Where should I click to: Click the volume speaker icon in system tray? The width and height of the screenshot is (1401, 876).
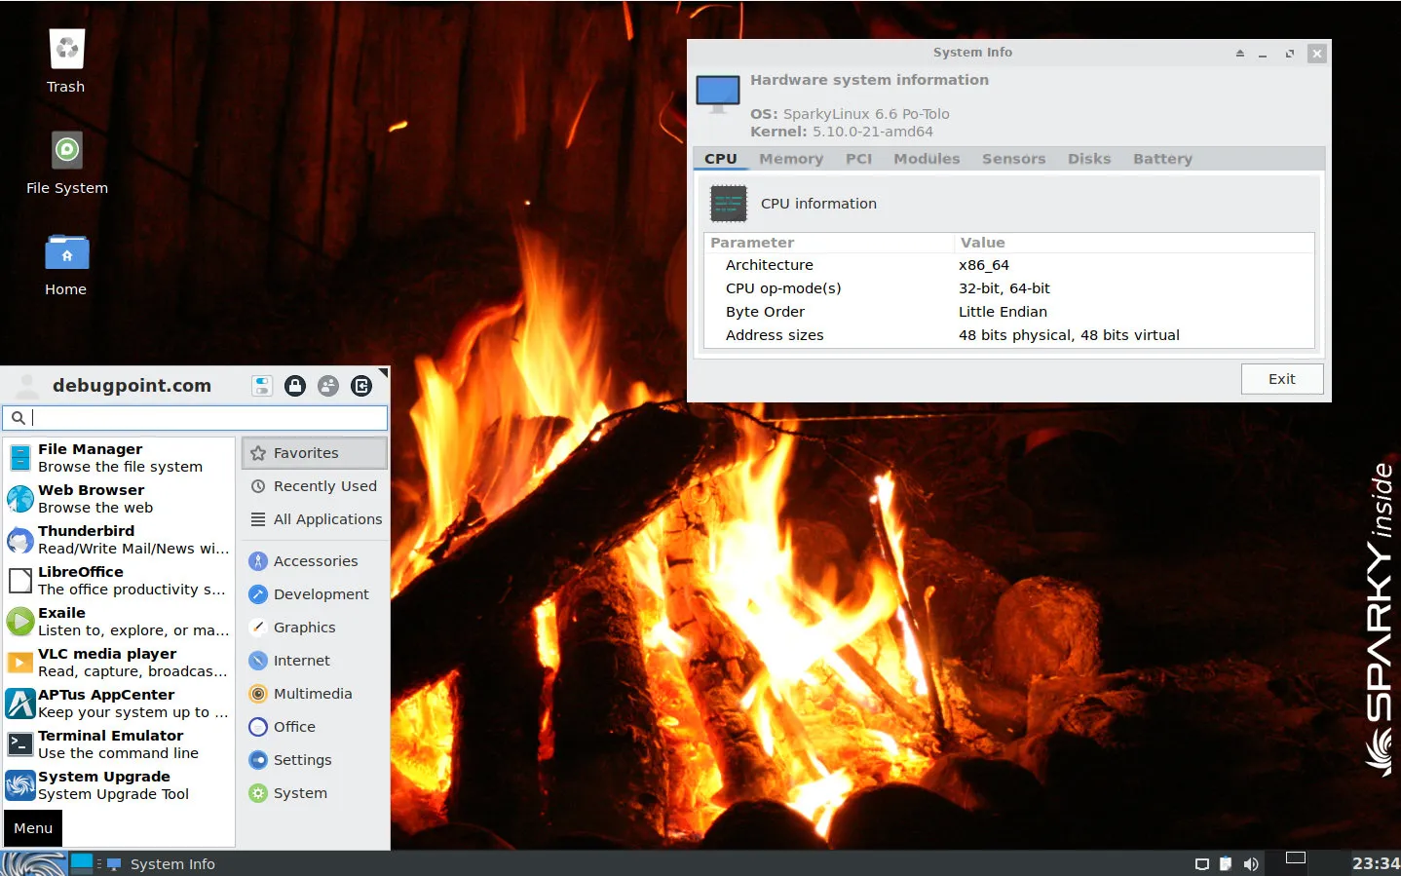click(1251, 864)
